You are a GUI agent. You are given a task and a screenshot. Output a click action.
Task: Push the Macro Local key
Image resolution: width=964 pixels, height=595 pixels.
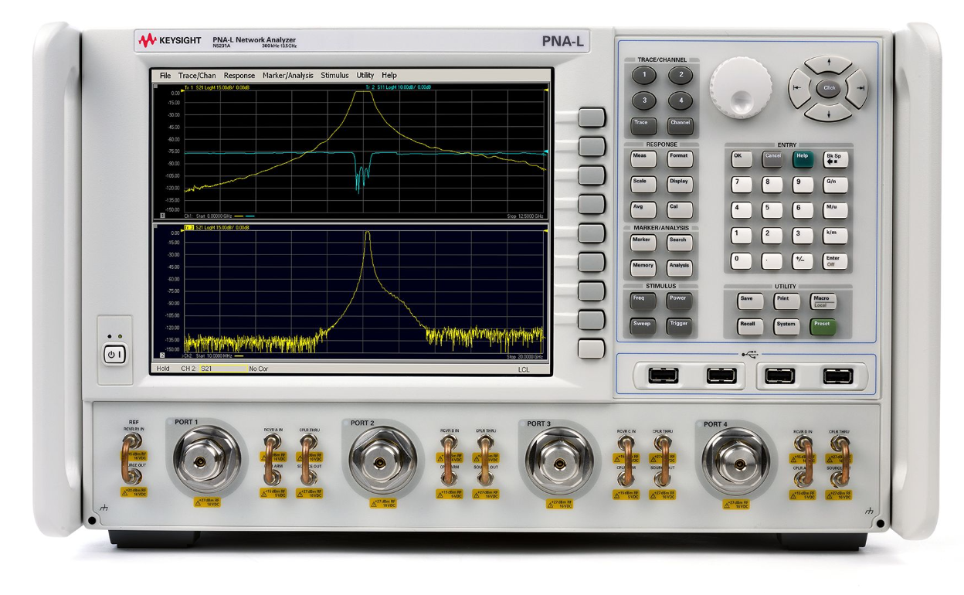[x=823, y=301]
